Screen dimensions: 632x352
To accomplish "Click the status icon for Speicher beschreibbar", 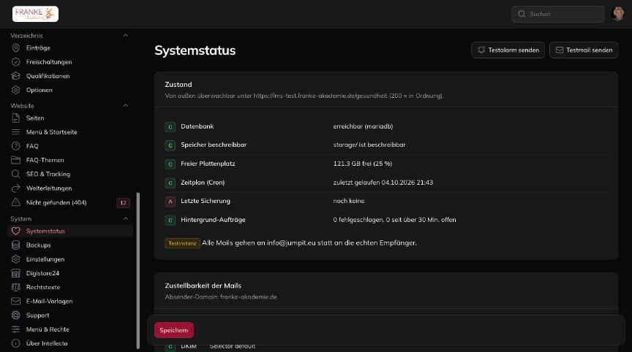I will click(x=170, y=145).
